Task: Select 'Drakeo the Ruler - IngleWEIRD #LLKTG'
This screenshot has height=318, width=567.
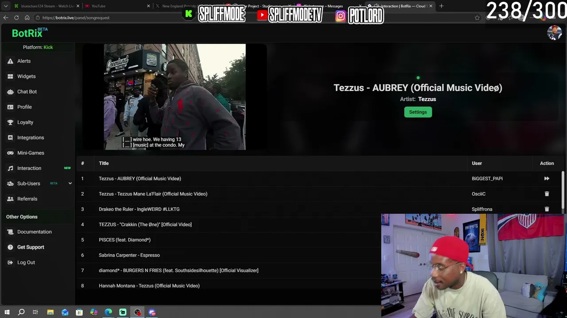Action: tap(139, 209)
